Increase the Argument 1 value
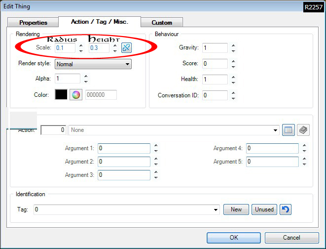This screenshot has height=249, width=326. click(x=156, y=146)
